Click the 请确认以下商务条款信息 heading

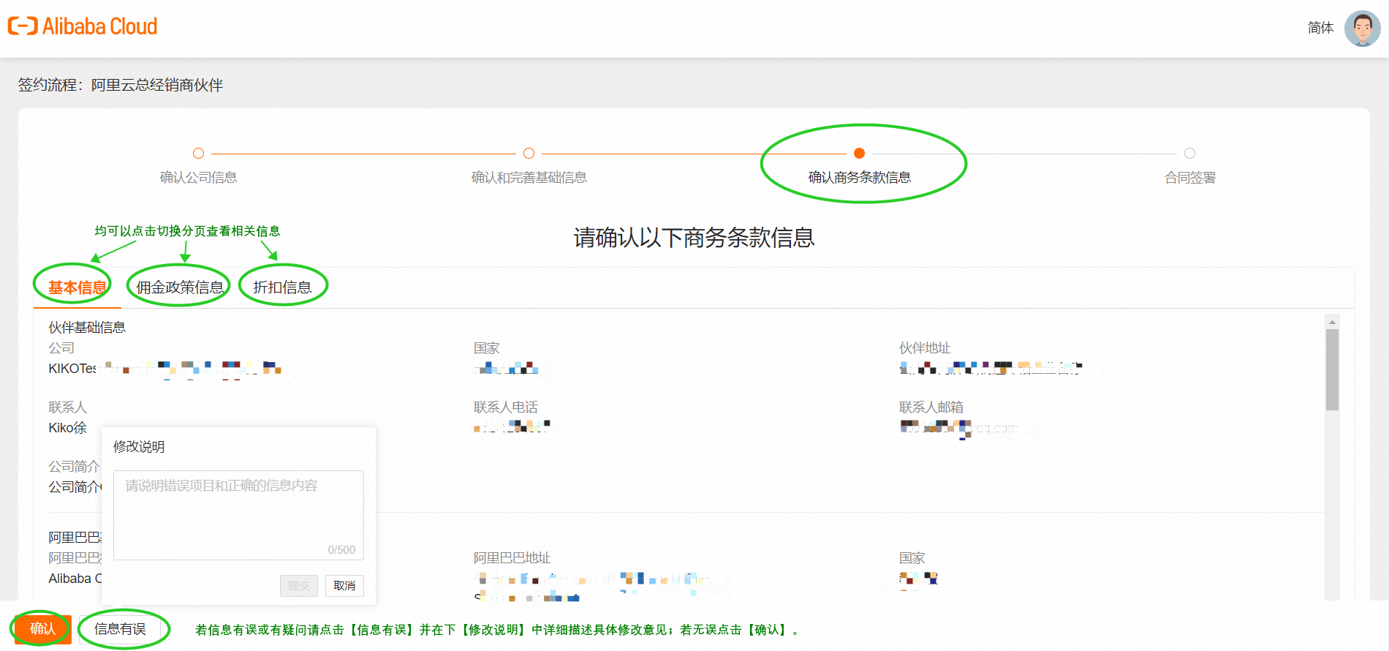694,238
